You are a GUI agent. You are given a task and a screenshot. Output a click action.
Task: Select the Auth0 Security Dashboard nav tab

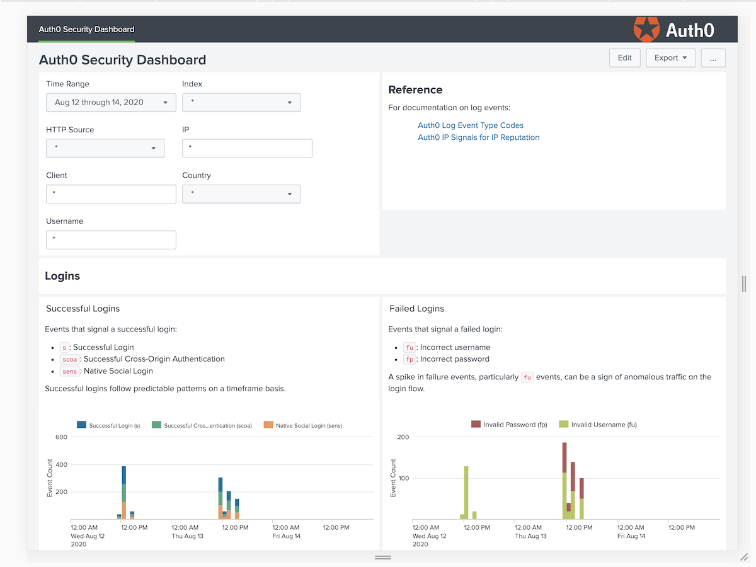tap(86, 29)
